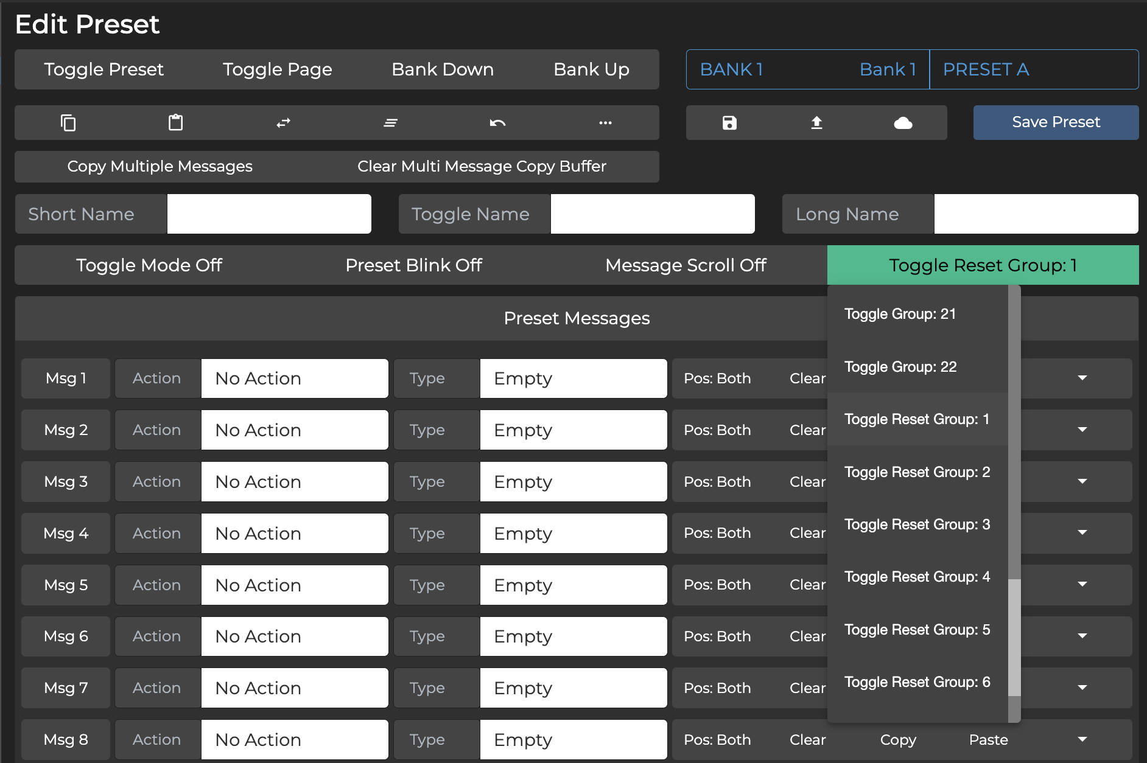Turn on Message Scroll
This screenshot has height=763, width=1147.
686,265
